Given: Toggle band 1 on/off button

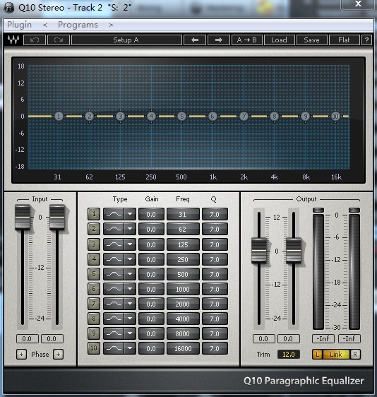Looking at the screenshot, I should point(94,214).
